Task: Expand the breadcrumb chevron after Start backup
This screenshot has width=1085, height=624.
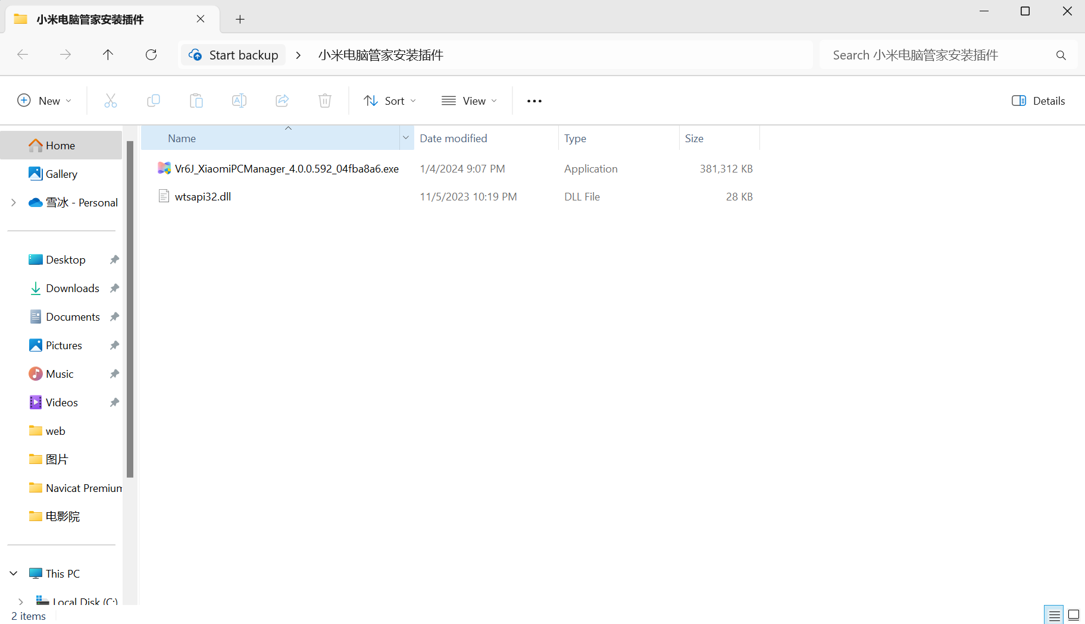Action: pos(298,55)
